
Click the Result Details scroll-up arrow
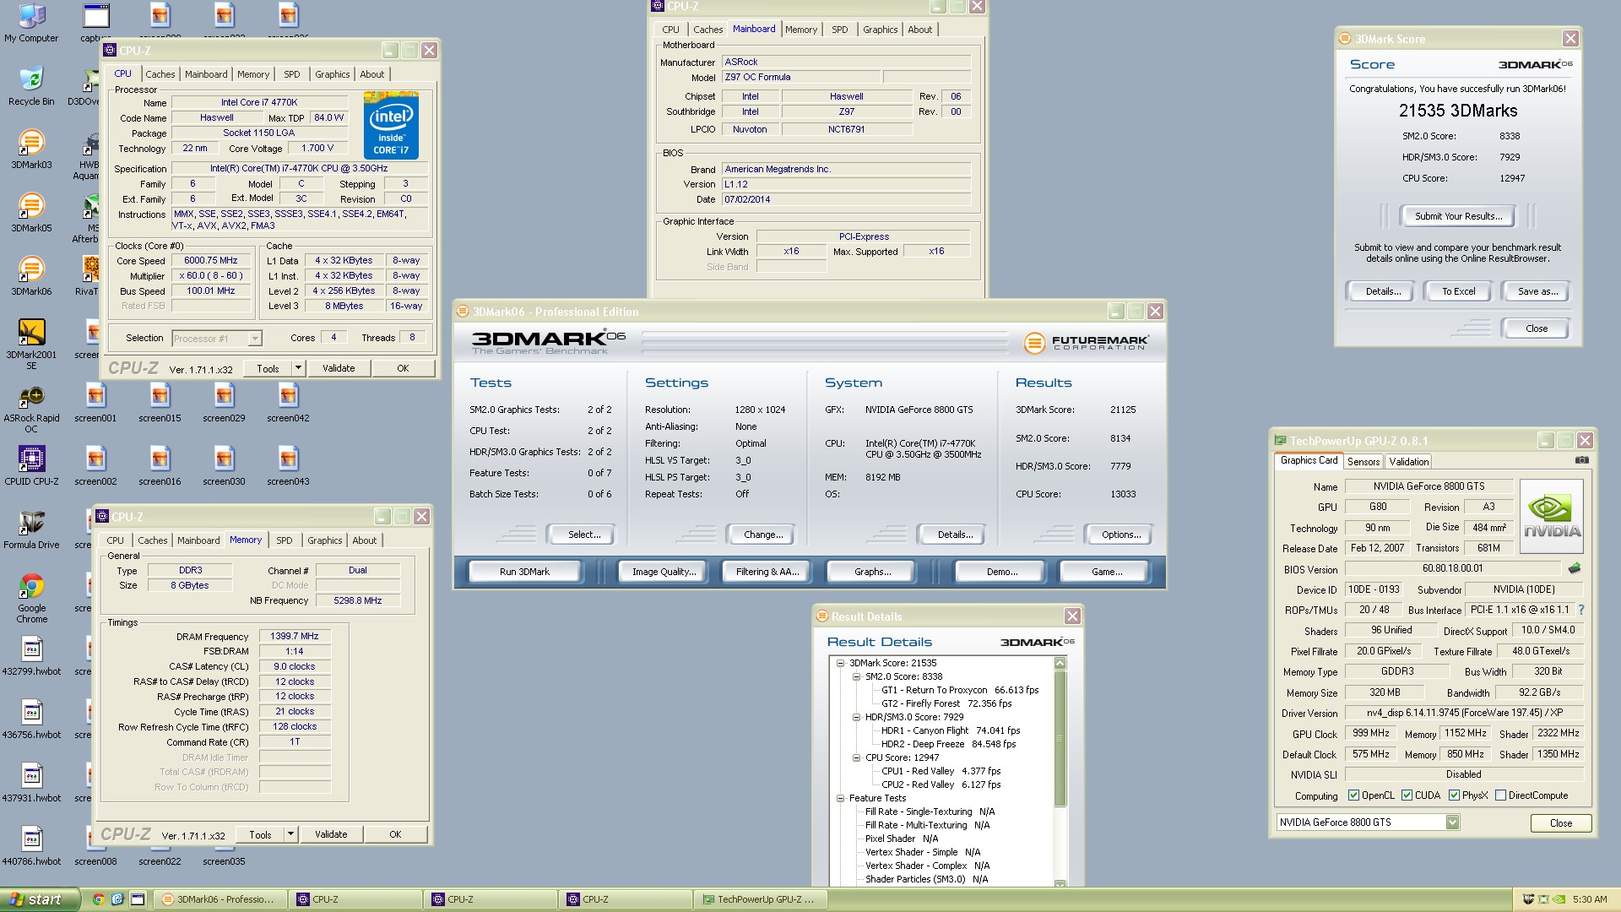pyautogui.click(x=1060, y=664)
